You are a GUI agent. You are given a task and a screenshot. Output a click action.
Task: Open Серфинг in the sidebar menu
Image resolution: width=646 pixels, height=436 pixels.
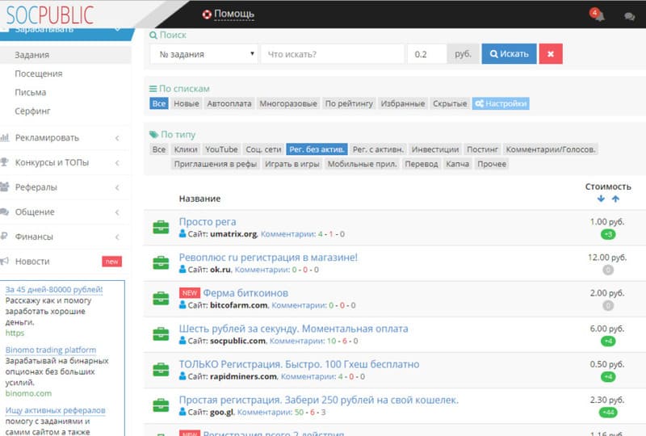(x=32, y=111)
